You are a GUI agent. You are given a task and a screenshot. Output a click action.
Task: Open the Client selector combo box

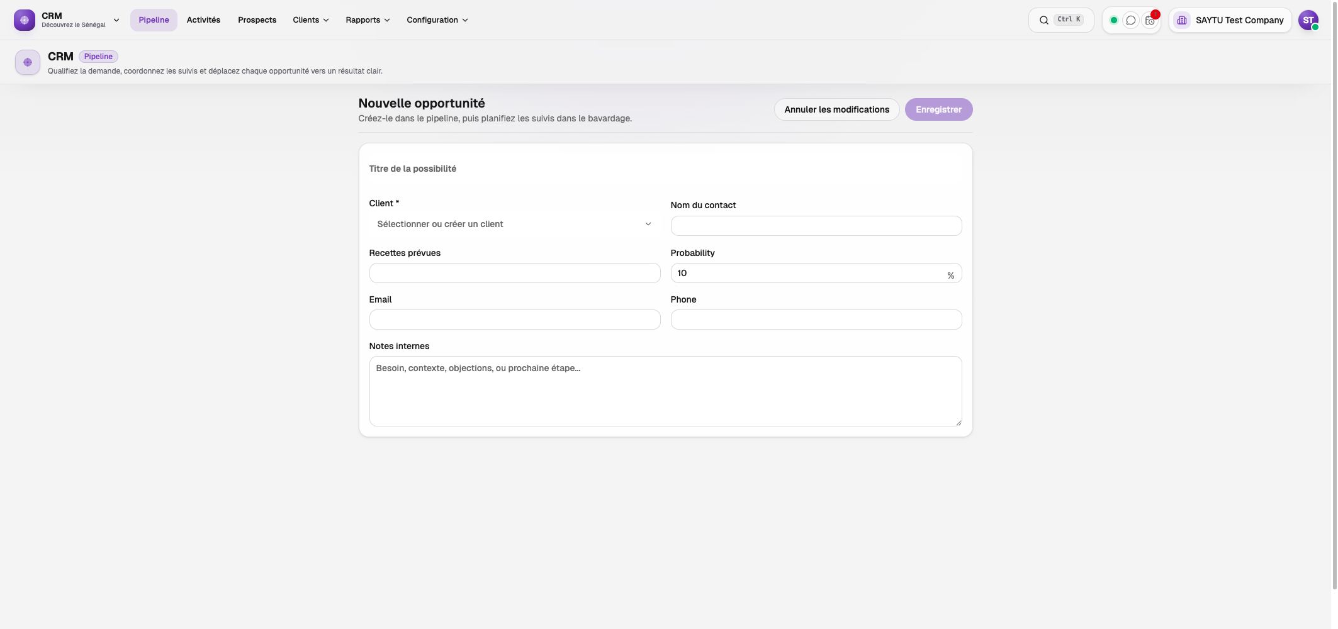[514, 224]
